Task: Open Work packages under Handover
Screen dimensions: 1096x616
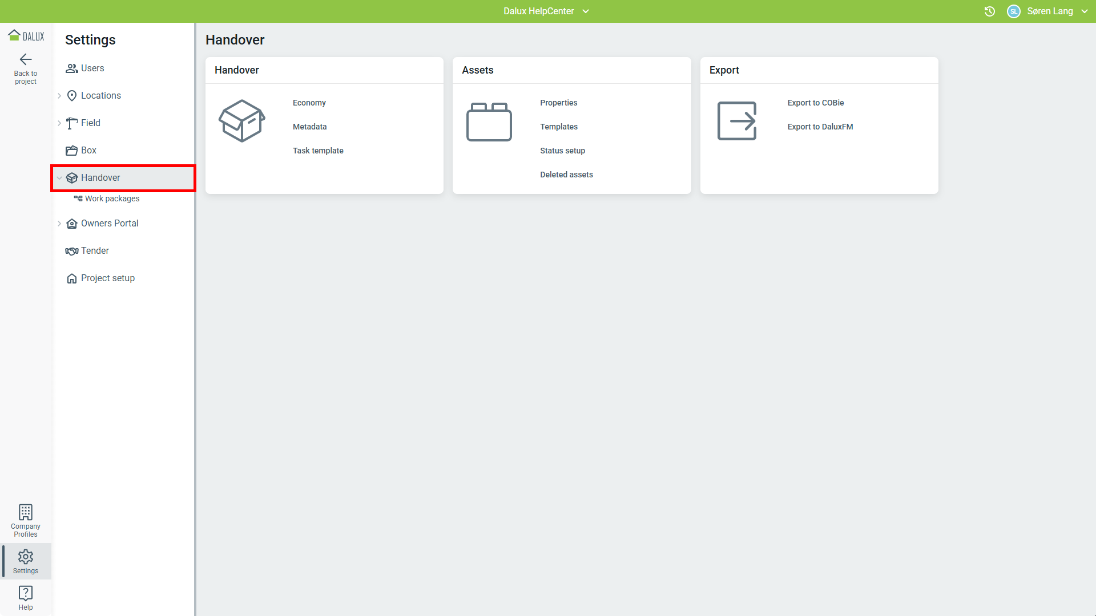Action: pyautogui.click(x=112, y=198)
